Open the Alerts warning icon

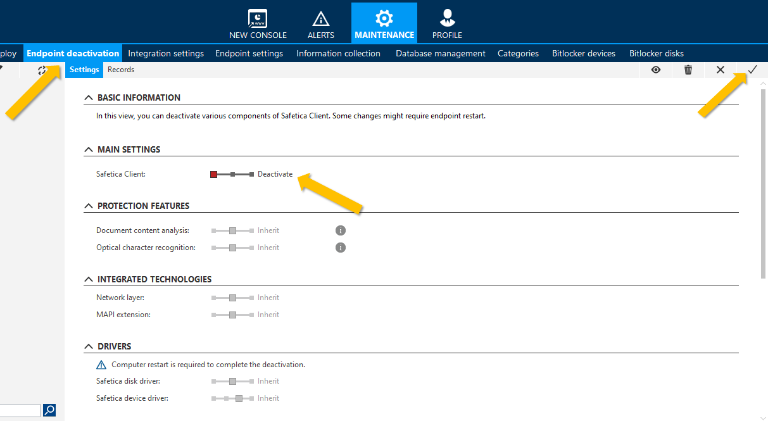pyautogui.click(x=321, y=18)
